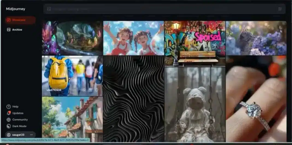Click the Archive image icon in sidebar

[x=8, y=30]
